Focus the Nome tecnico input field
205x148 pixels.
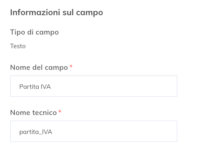(x=94, y=131)
